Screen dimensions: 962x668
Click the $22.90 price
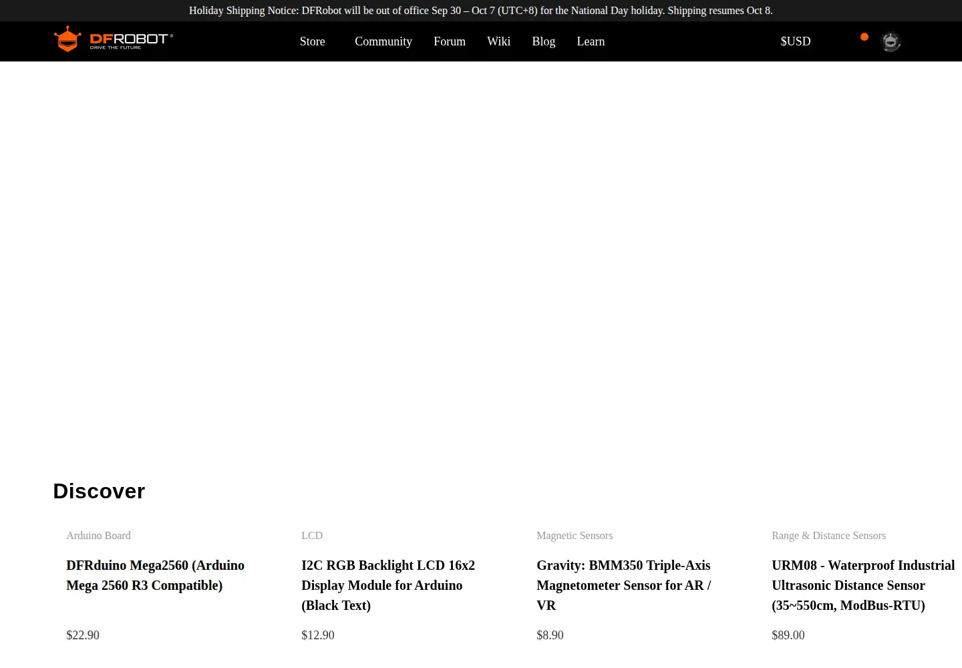(83, 635)
